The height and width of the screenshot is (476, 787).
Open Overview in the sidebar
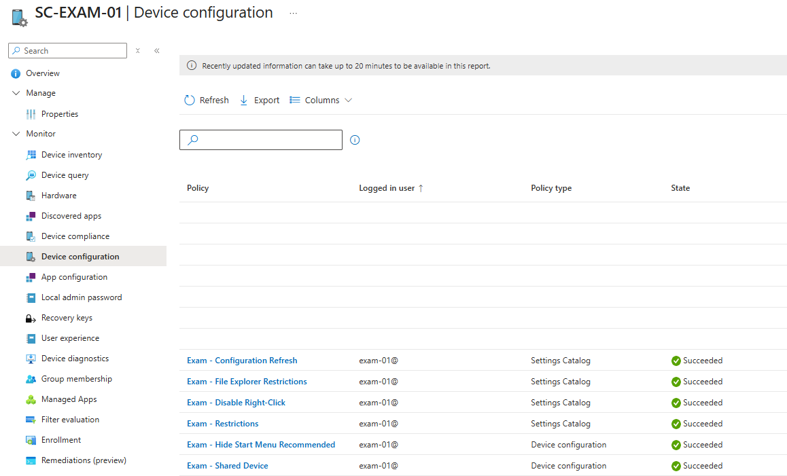43,73
